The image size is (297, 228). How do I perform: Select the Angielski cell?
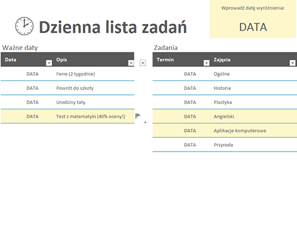tap(224, 116)
